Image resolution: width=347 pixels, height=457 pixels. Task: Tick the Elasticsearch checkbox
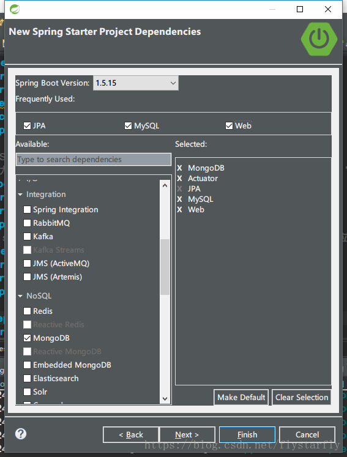(x=27, y=378)
